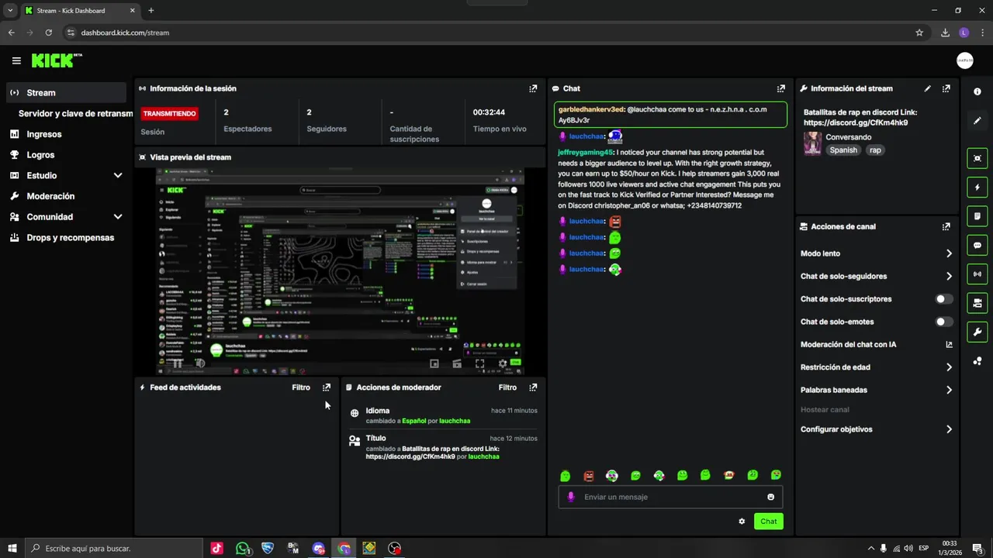Viewport: 993px width, 558px height.
Task: Click username garbledhankerv3ed in chat
Action: click(591, 109)
